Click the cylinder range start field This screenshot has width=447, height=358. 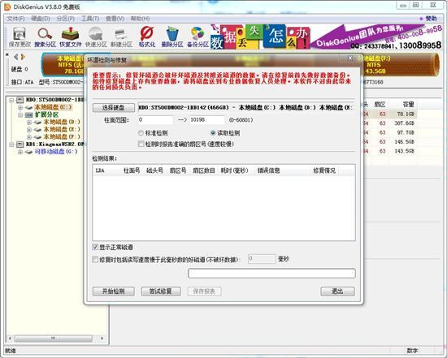(156, 120)
